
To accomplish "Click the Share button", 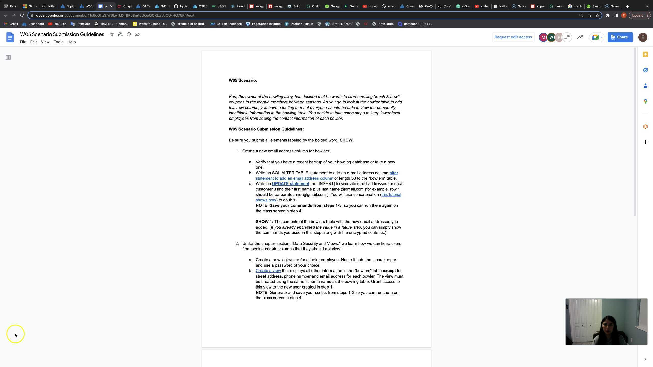I will [620, 37].
